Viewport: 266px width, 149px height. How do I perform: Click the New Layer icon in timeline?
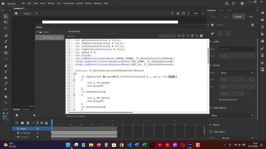click(x=17, y=123)
